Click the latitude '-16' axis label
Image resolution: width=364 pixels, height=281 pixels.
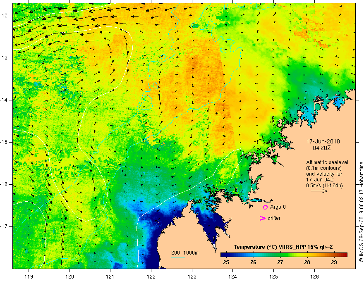pyautogui.click(x=5, y=185)
